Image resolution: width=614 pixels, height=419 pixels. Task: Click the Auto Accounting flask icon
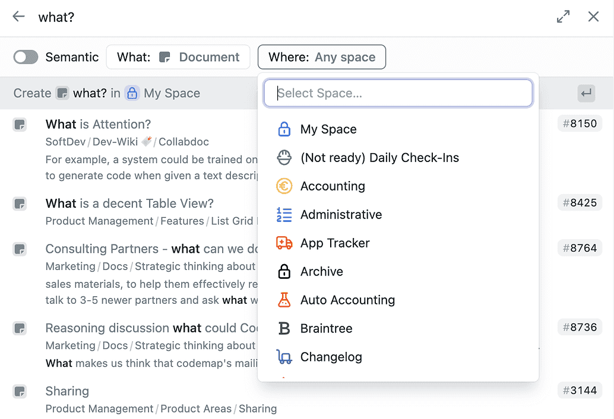(x=284, y=300)
